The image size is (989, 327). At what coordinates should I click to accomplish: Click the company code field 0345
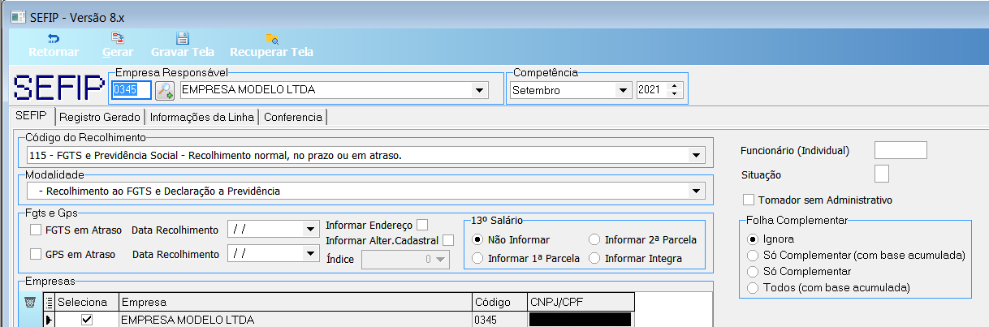(x=131, y=90)
